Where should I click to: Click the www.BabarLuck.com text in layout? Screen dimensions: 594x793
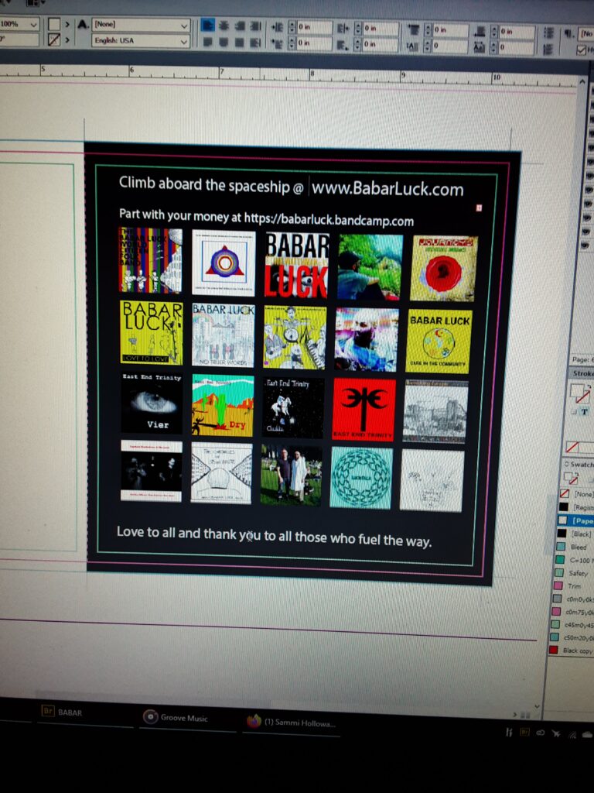pos(387,189)
